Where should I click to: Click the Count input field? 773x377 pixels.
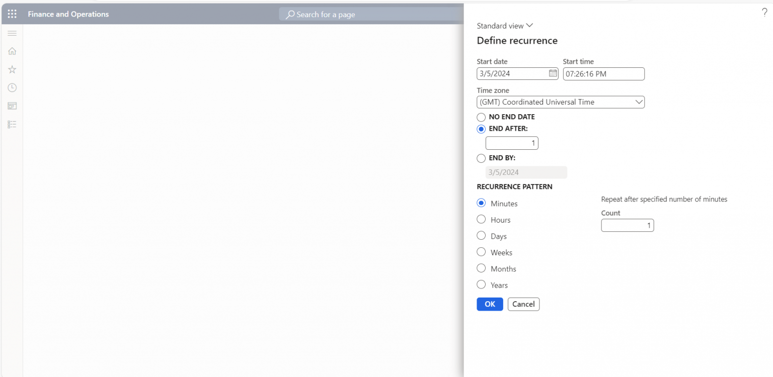pos(627,225)
